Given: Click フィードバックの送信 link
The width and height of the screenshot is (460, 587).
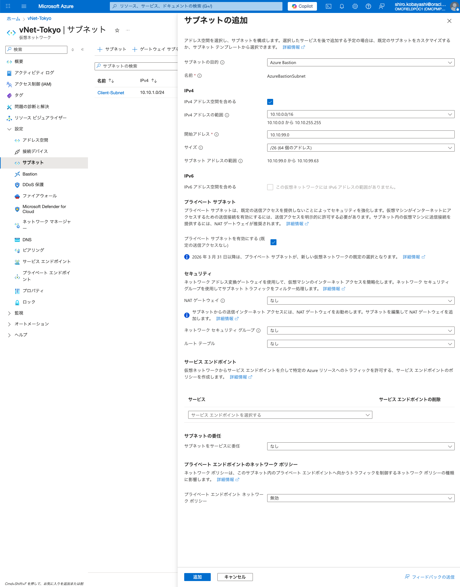Looking at the screenshot, I should point(429,577).
